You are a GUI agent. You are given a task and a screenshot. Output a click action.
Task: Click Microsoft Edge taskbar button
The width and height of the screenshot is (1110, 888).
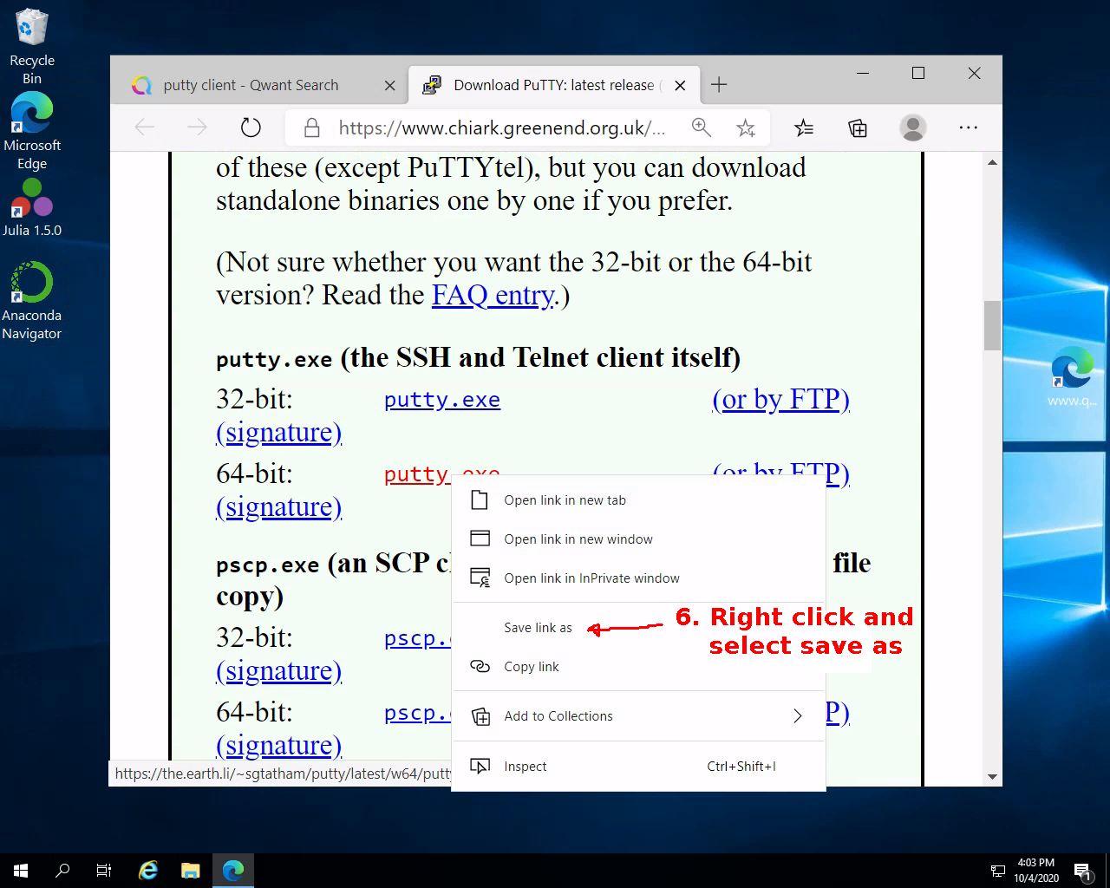(x=232, y=871)
